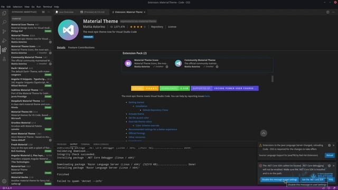Click Install for Dark+ Material extension
The height and width of the screenshot is (190, 338).
[x=48, y=75]
